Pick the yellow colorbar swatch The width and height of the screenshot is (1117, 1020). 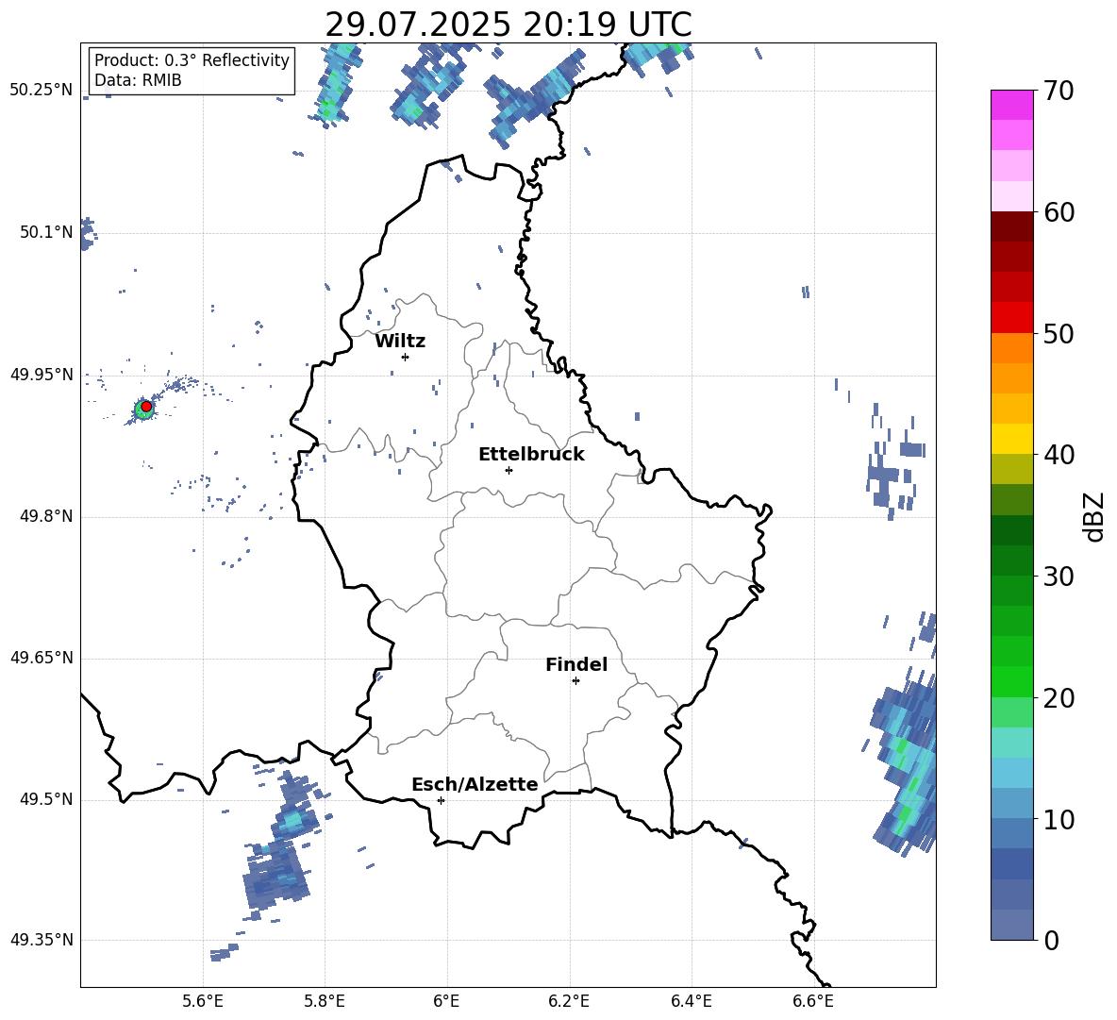coord(1011,439)
